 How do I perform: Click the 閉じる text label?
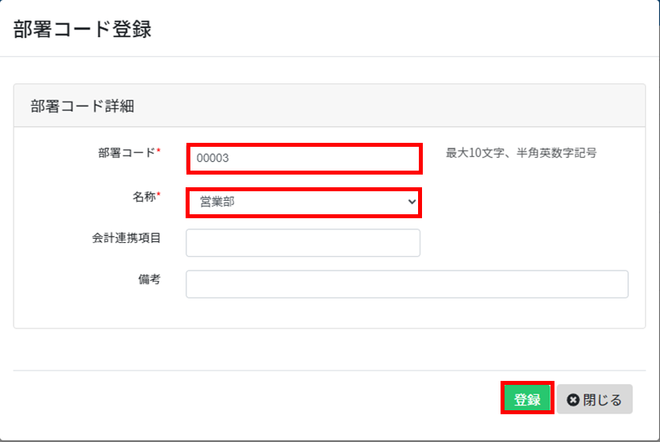tap(602, 399)
